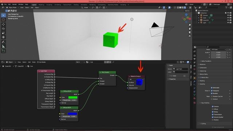Switch to the Modeling workspace tab

click(41, 5)
